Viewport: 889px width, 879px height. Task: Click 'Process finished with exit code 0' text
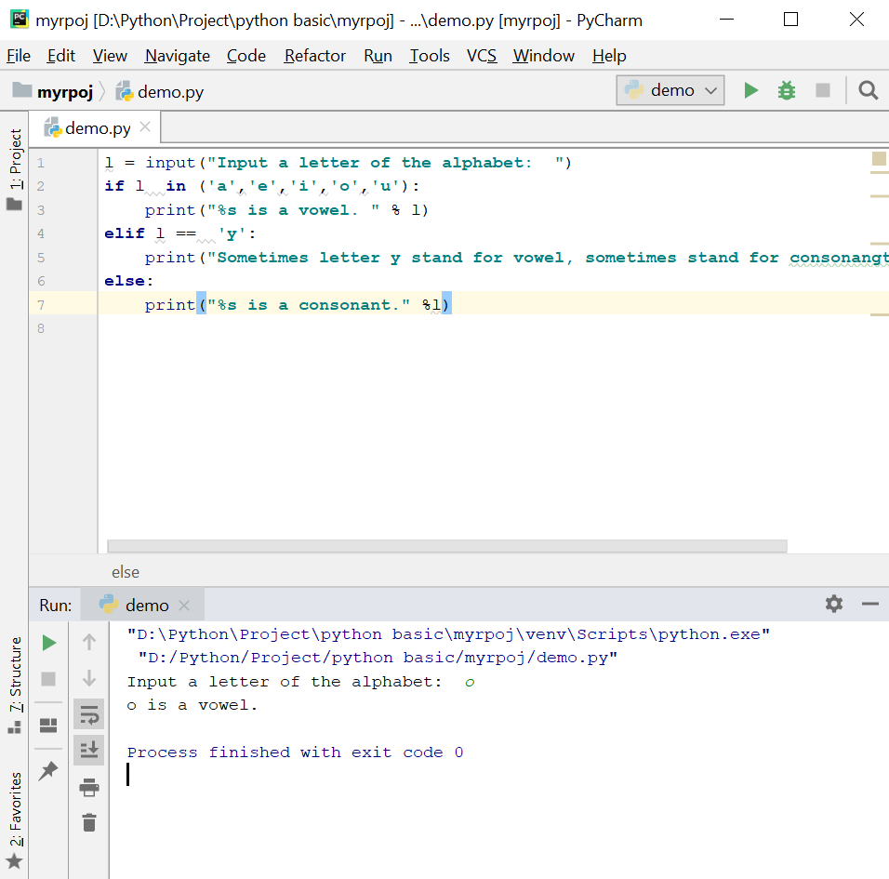point(295,752)
